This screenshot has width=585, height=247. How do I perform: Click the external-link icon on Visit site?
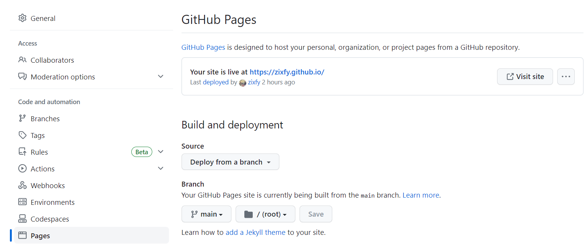pyautogui.click(x=510, y=76)
